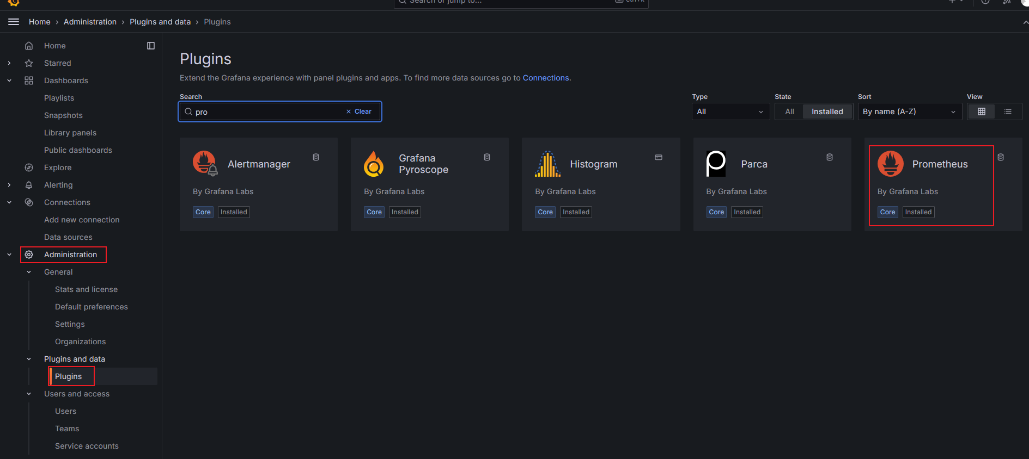
Task: Click the Grafana Pyroscope plugin logo
Action: (x=374, y=164)
